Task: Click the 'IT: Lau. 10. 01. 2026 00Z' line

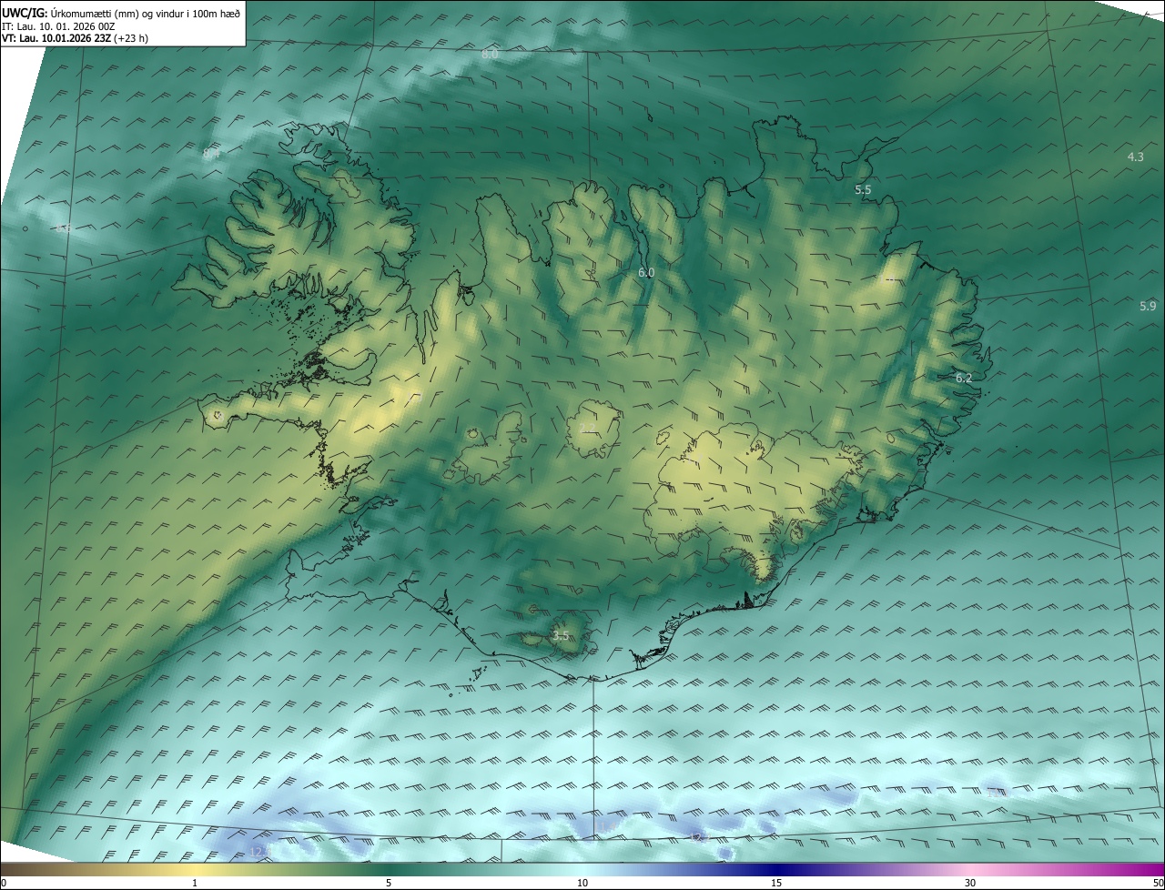Action: (x=57, y=26)
